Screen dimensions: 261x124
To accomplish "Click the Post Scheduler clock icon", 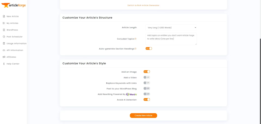I will tap(4, 37).
